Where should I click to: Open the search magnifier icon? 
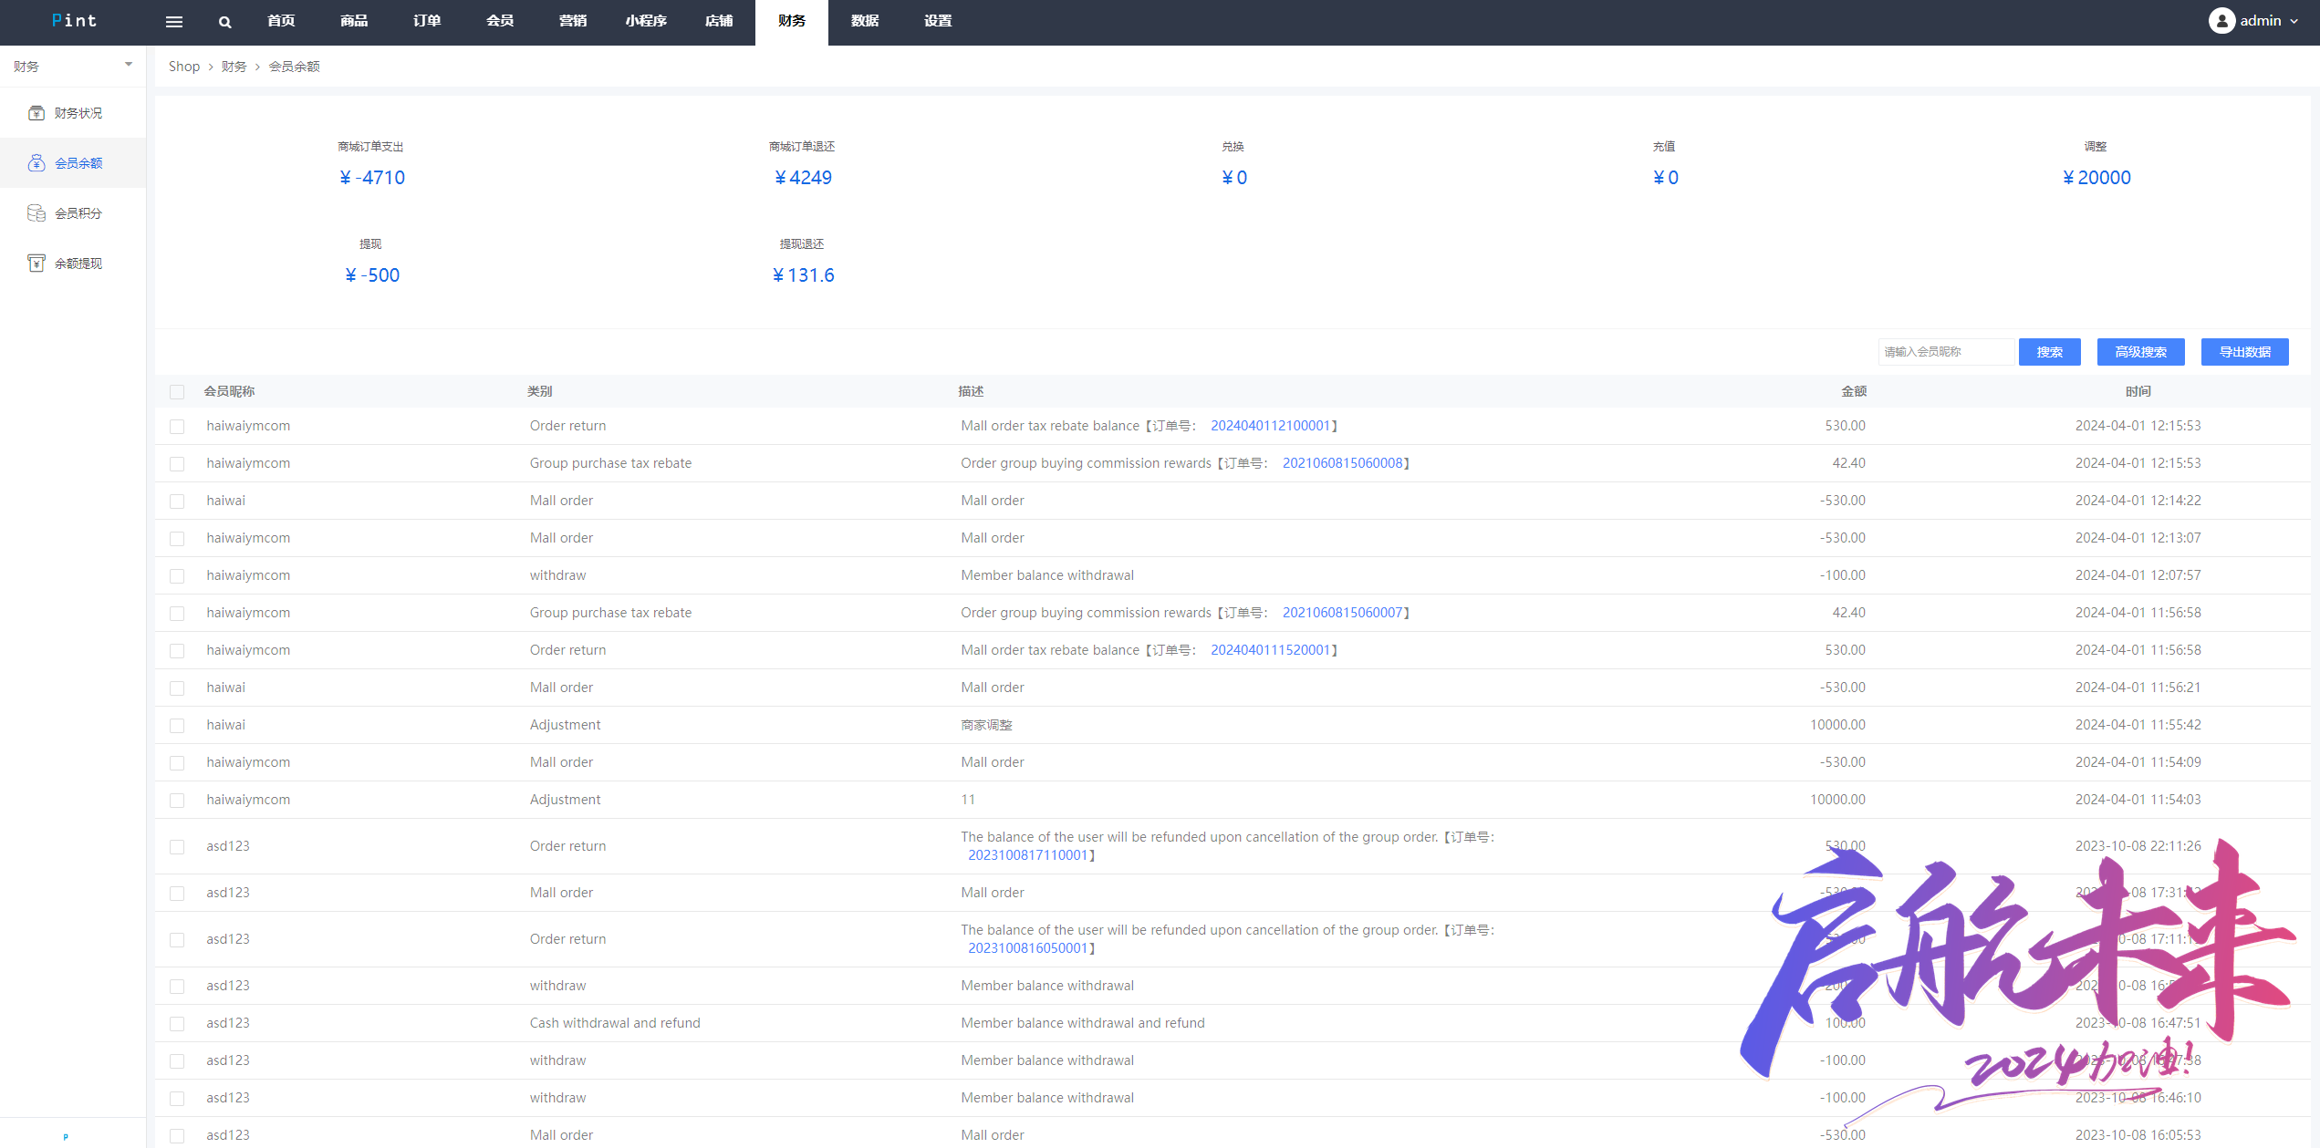tap(224, 22)
